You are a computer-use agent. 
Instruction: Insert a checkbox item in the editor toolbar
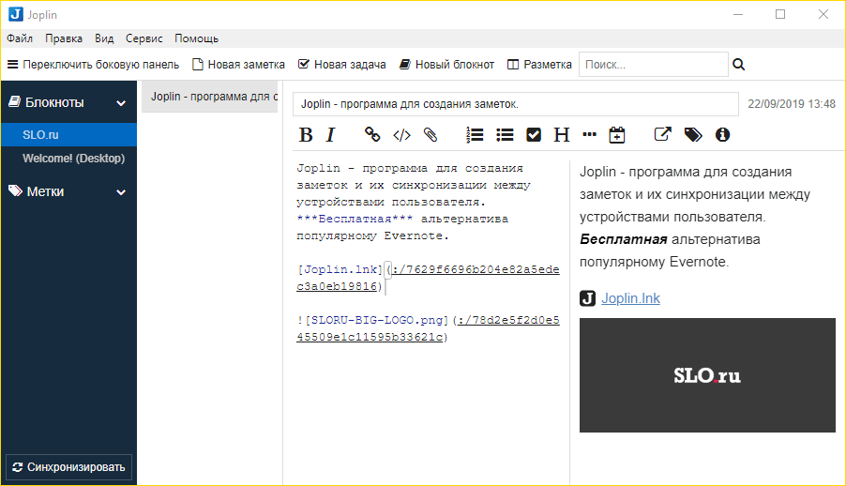click(534, 135)
